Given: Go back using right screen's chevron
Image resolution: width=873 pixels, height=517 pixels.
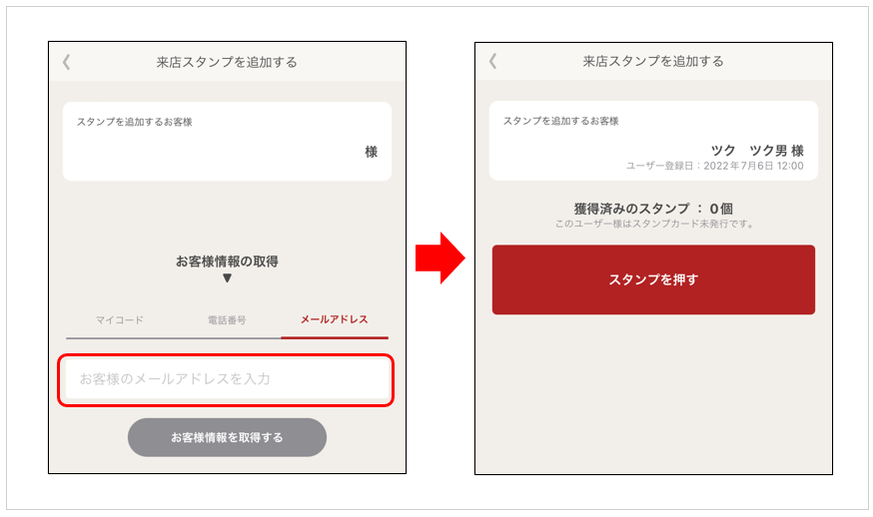Looking at the screenshot, I should (x=492, y=61).
